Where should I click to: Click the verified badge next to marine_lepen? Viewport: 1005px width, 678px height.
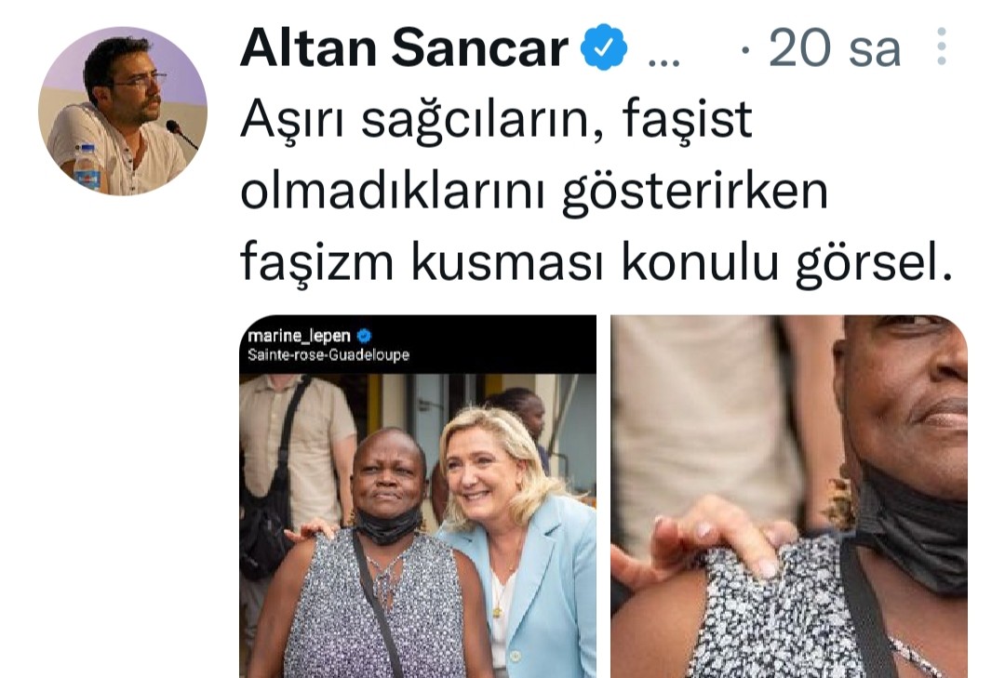364,336
